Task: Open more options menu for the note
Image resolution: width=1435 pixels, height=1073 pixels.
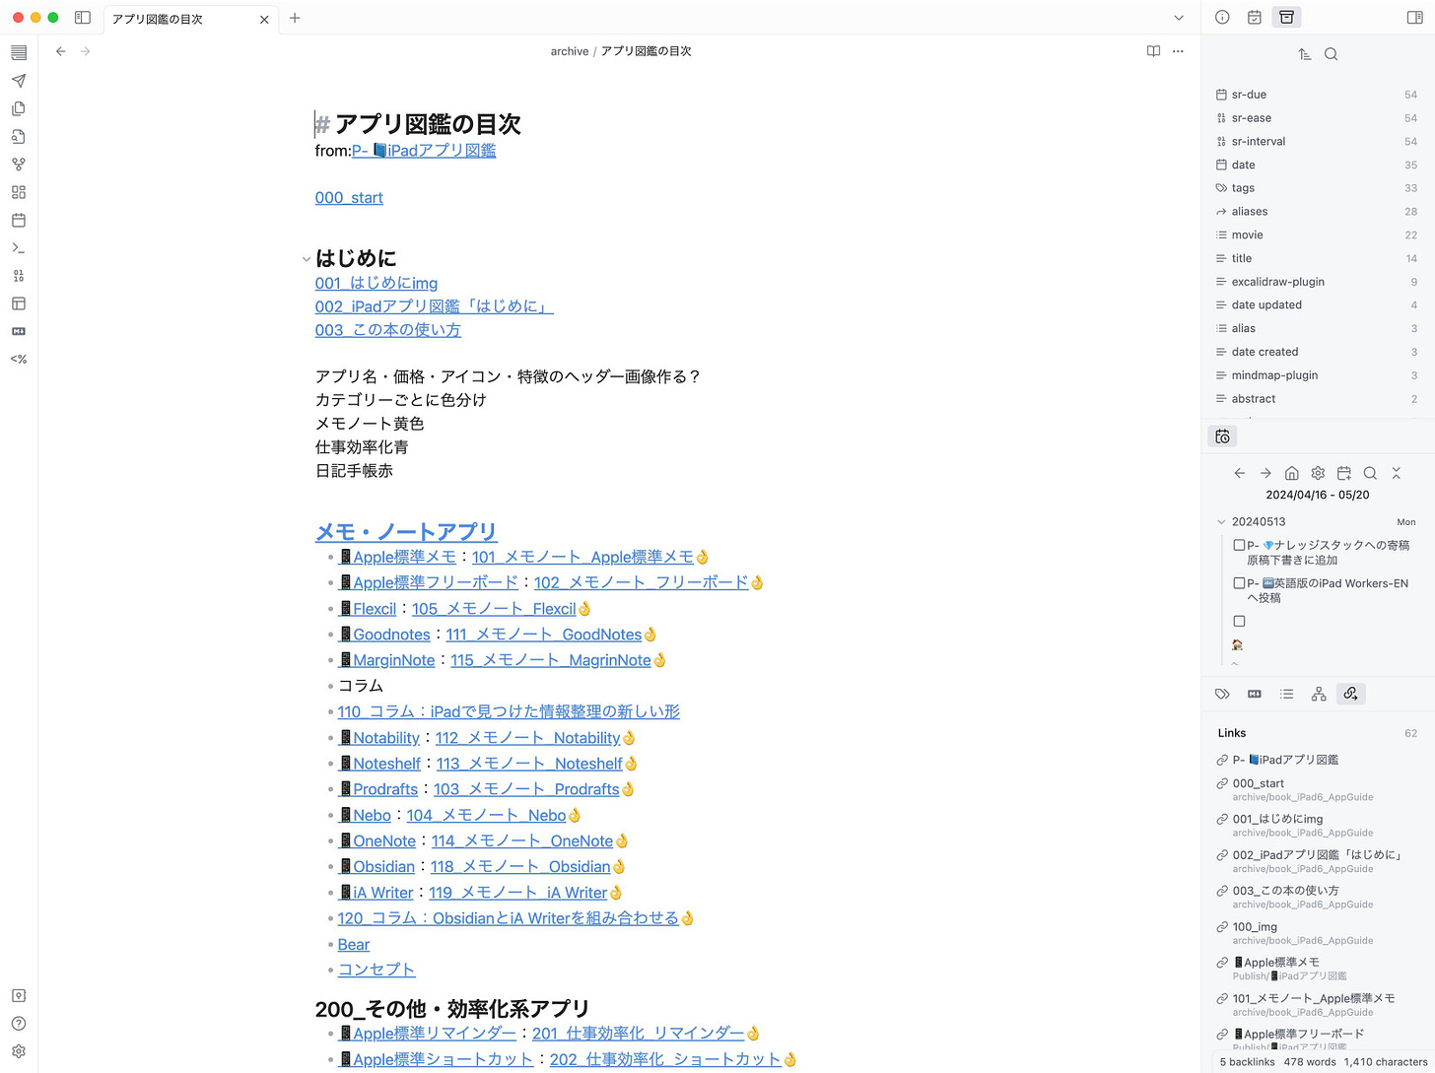Action: pyautogui.click(x=1178, y=51)
